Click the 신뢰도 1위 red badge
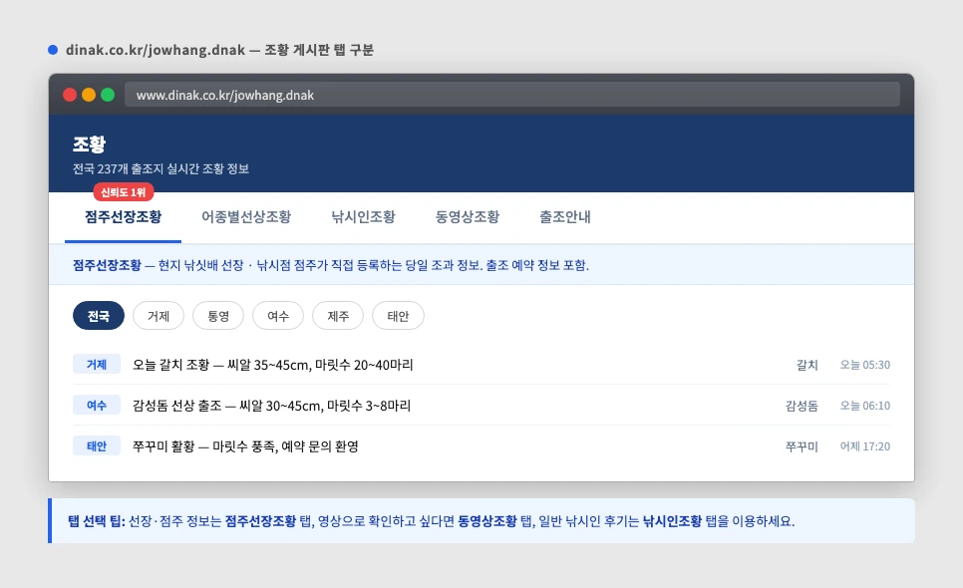The image size is (963, 588). pos(124,192)
